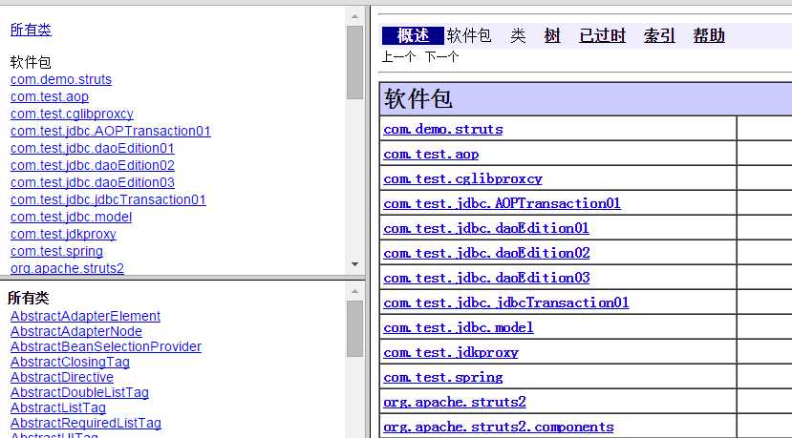This screenshot has width=792, height=438.
Task: Open com.test.jdbc.jdbcTransaction01 in the left frame
Action: [x=108, y=199]
